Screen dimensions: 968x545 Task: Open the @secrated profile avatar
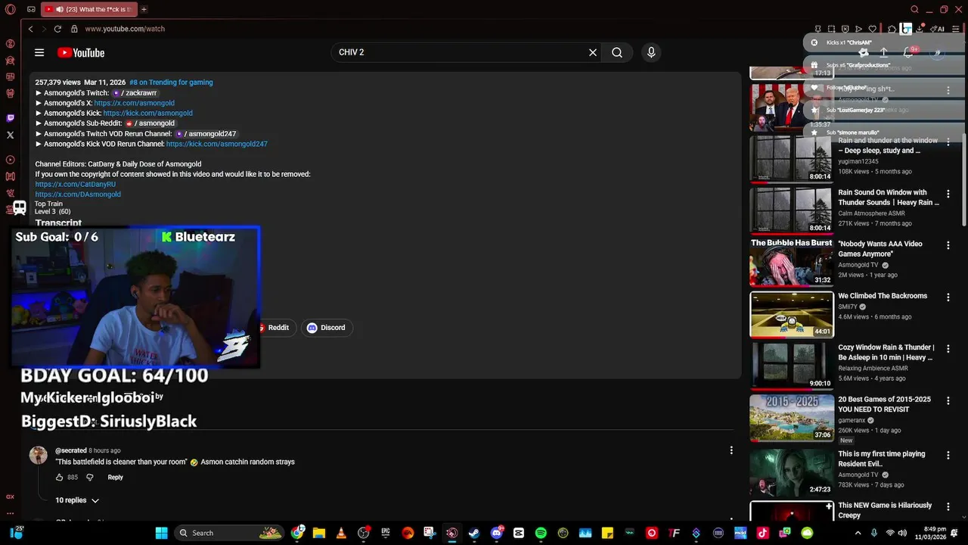pos(38,455)
